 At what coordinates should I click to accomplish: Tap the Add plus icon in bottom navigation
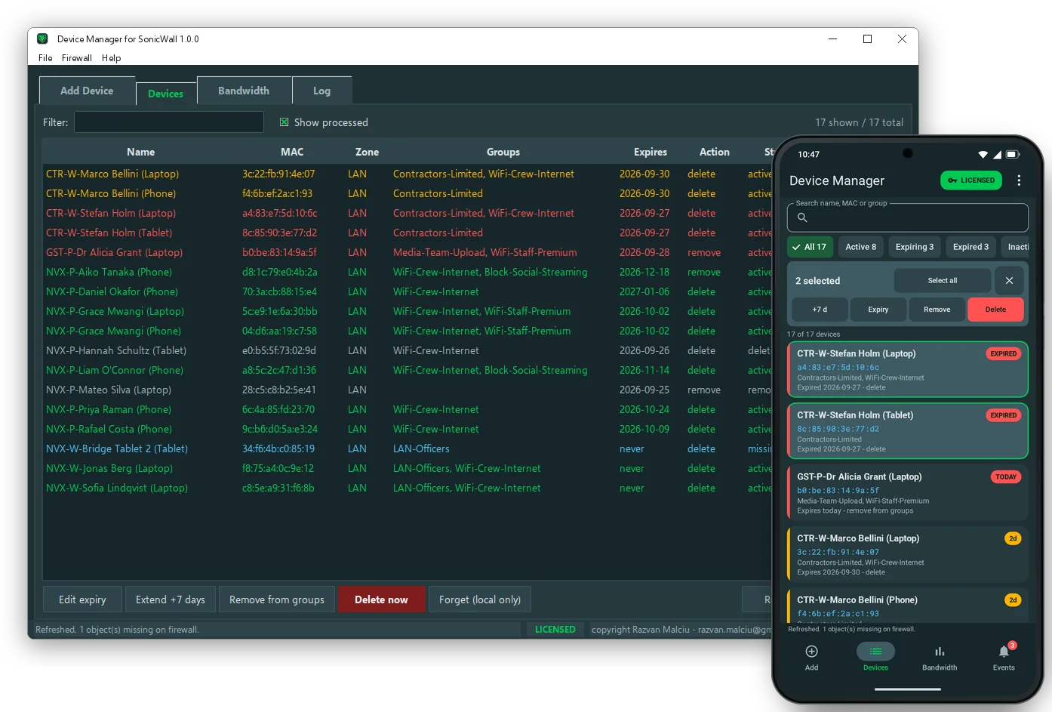tap(811, 652)
